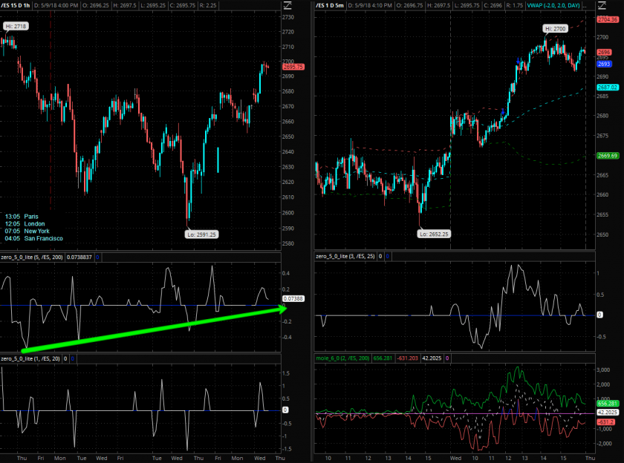Click the left chart's price axis settings icon
This screenshot has width=624, height=463.
(x=288, y=6)
